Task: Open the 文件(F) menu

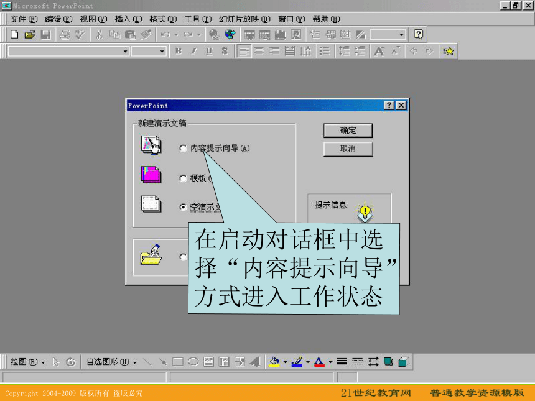Action: (x=24, y=19)
